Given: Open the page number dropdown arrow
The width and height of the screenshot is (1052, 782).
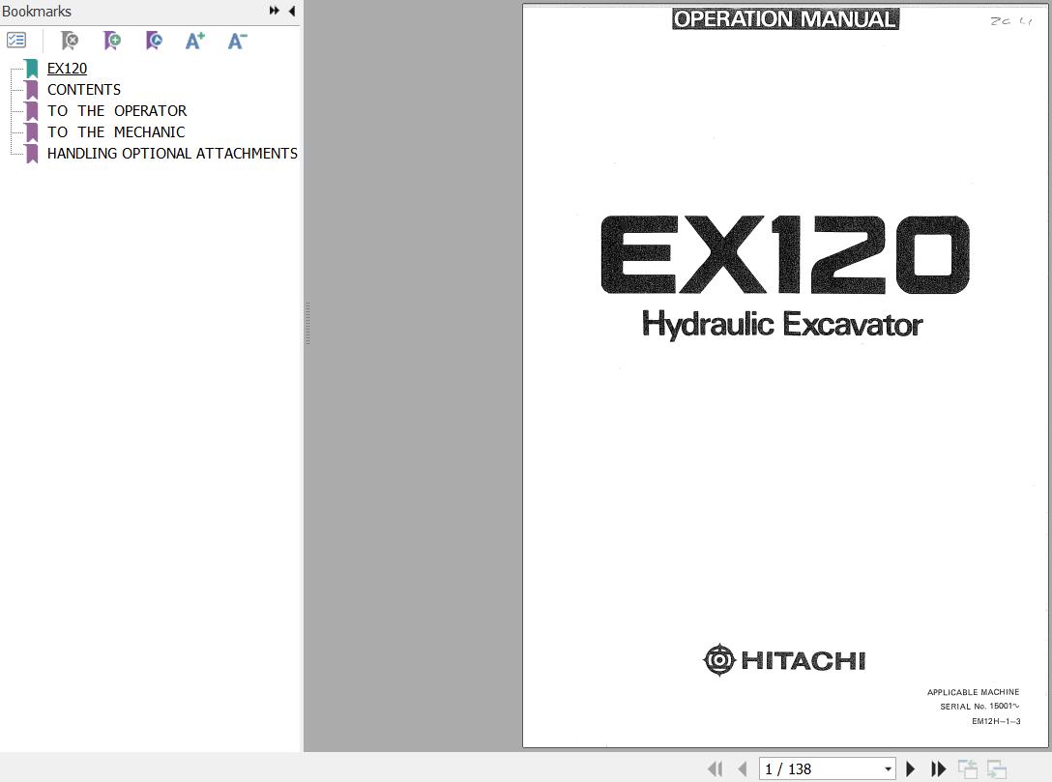Looking at the screenshot, I should click(888, 768).
